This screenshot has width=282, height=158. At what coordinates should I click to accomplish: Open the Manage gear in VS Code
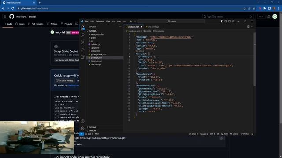pos(82,129)
